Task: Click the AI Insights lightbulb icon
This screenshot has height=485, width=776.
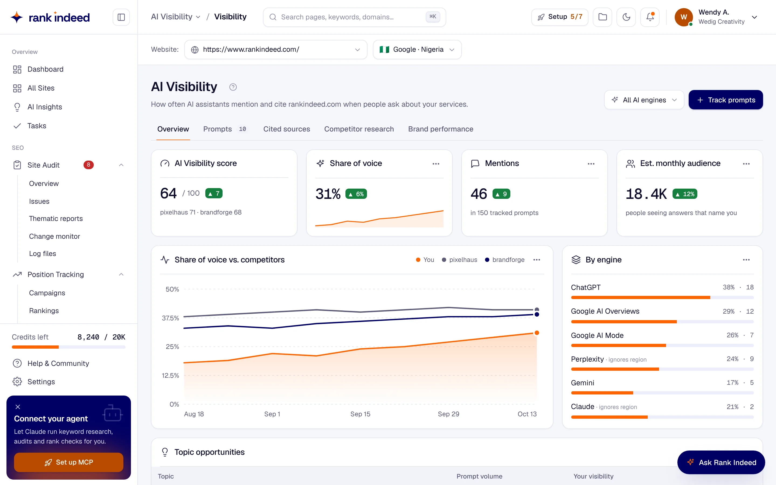Action: pyautogui.click(x=17, y=107)
